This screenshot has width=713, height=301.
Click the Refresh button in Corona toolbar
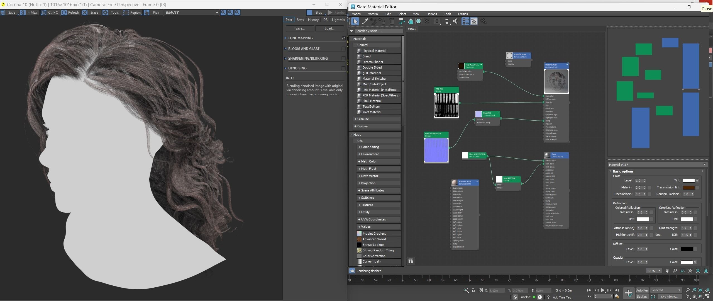pos(71,13)
